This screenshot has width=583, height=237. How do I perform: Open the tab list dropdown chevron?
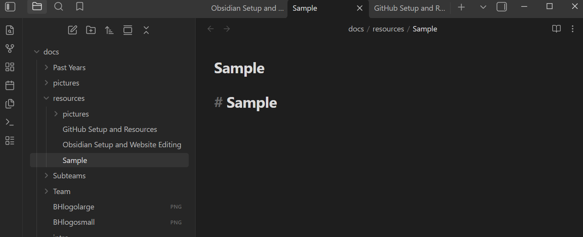(x=483, y=7)
